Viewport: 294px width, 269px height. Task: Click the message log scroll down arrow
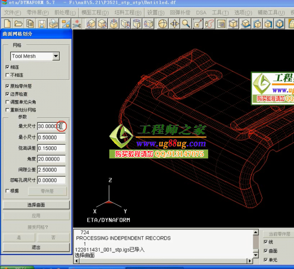click(256, 255)
